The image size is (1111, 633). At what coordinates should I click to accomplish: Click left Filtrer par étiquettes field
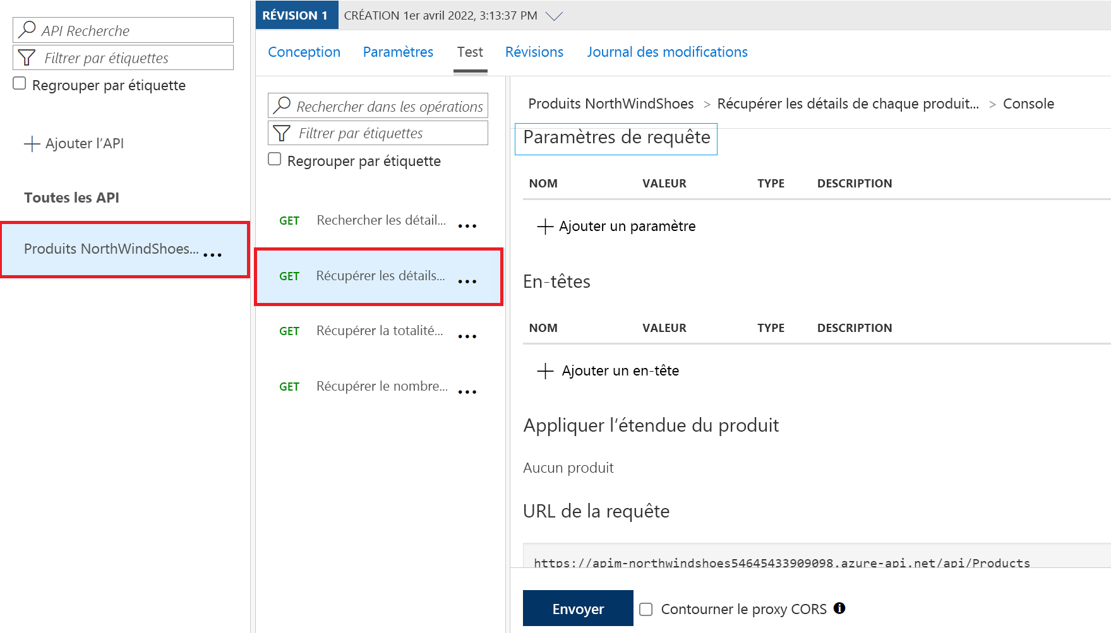tap(123, 57)
